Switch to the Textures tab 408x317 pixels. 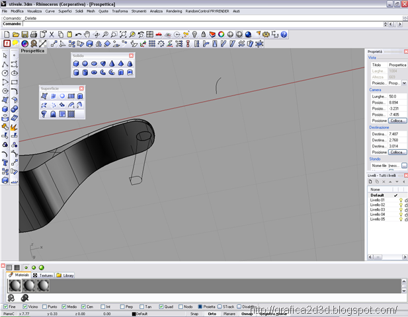coord(43,275)
